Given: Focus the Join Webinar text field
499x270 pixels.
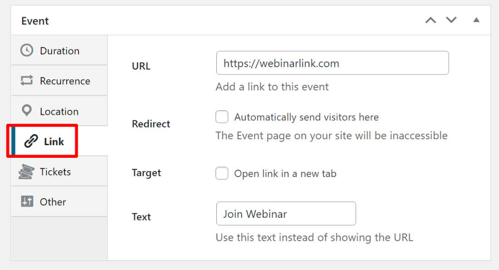Looking at the screenshot, I should click(x=286, y=214).
